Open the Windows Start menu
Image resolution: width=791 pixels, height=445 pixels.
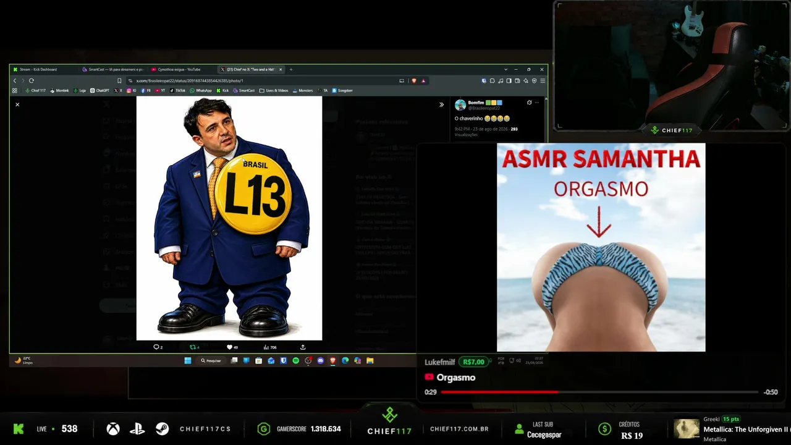tap(188, 360)
